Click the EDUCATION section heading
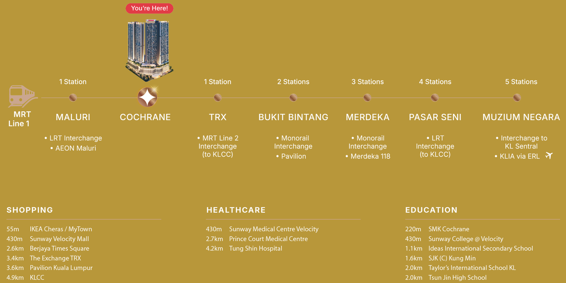The image size is (566, 283). click(431, 210)
